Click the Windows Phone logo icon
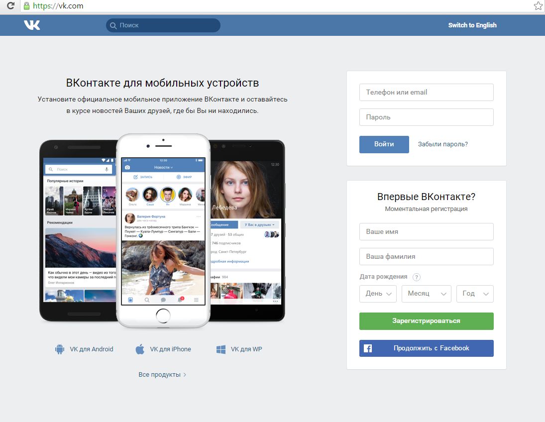 tap(221, 349)
